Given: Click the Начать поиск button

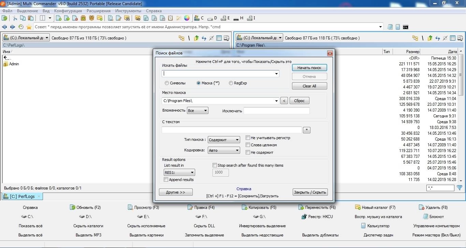Looking at the screenshot, I should (309, 68).
